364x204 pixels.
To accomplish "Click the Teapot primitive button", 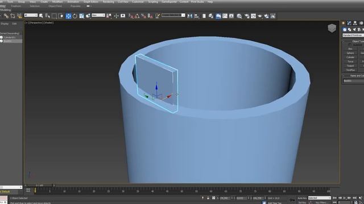I will [350, 66].
